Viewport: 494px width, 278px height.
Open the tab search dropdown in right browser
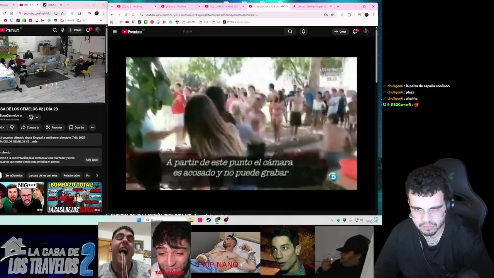tap(112, 6)
